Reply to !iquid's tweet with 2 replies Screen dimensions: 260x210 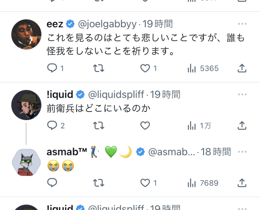[x=56, y=125]
